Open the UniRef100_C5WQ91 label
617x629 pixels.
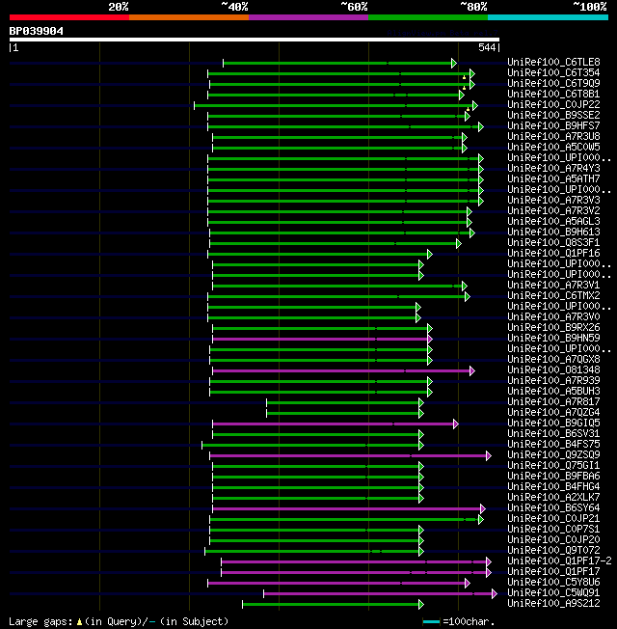553,593
